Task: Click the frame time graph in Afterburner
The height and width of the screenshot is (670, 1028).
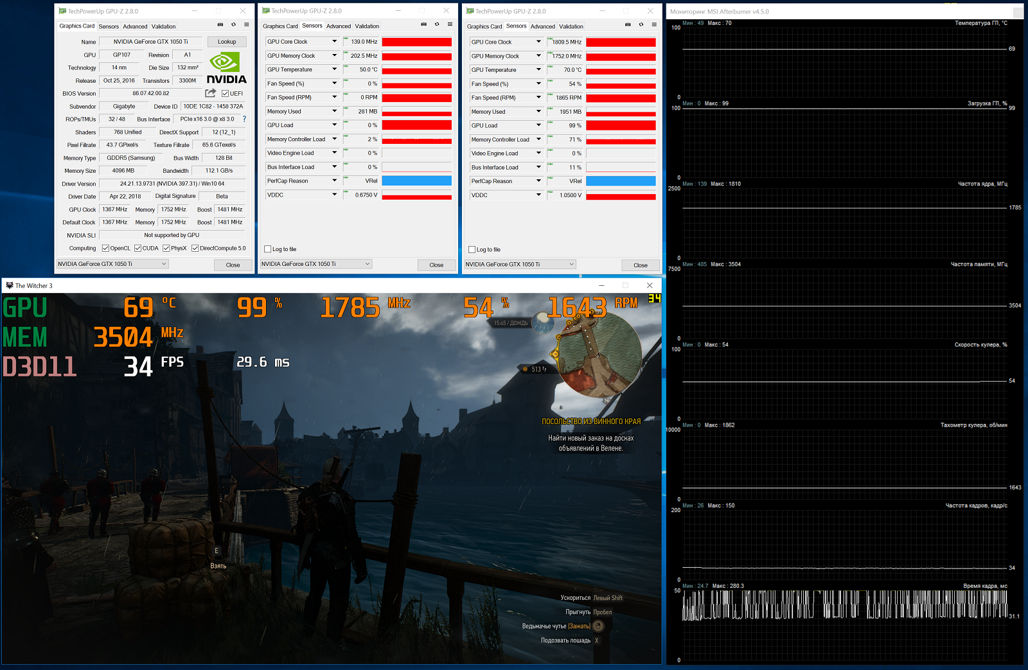Action: click(844, 624)
